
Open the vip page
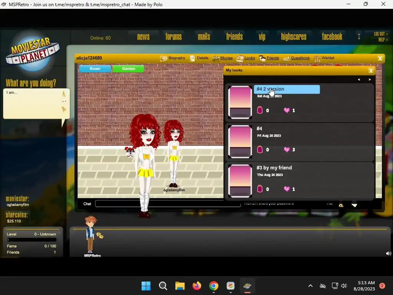pyautogui.click(x=262, y=37)
